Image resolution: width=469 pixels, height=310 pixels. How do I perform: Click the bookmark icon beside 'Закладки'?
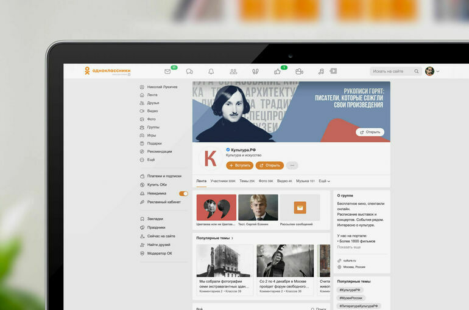143,219
